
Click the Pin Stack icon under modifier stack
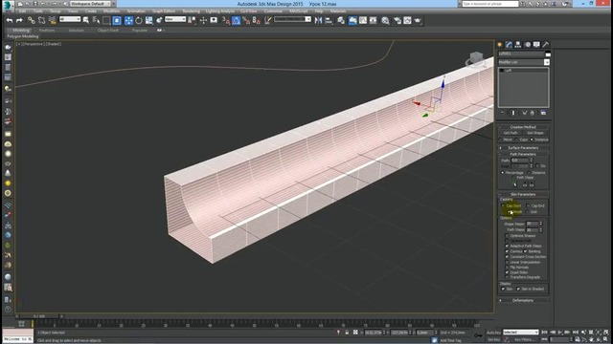(x=503, y=113)
